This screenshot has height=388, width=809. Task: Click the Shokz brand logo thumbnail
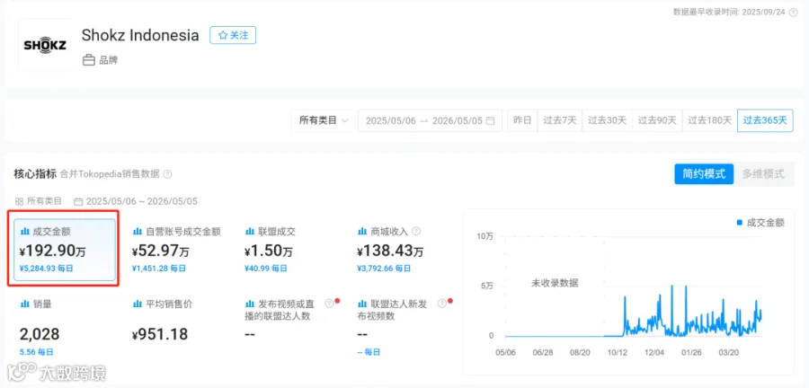point(45,45)
